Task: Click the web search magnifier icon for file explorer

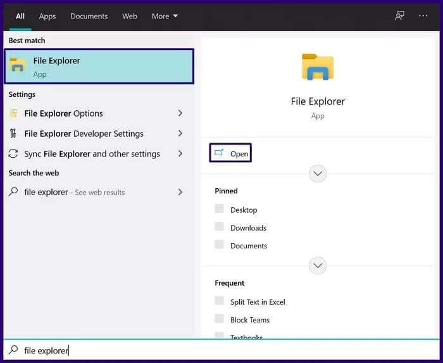Action: [13, 192]
